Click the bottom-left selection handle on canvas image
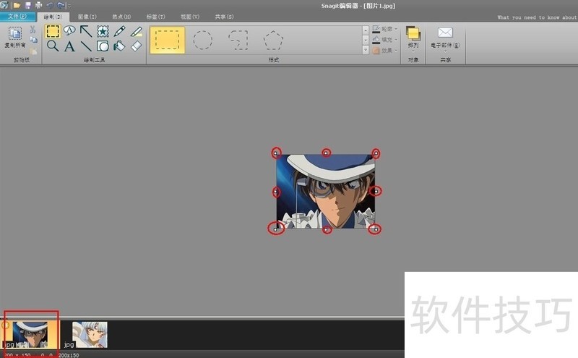The height and width of the screenshot is (358, 578). (x=275, y=229)
